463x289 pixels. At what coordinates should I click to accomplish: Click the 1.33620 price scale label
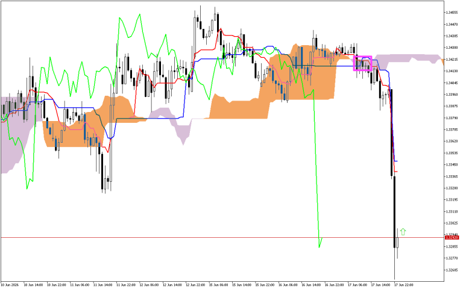[452, 141]
